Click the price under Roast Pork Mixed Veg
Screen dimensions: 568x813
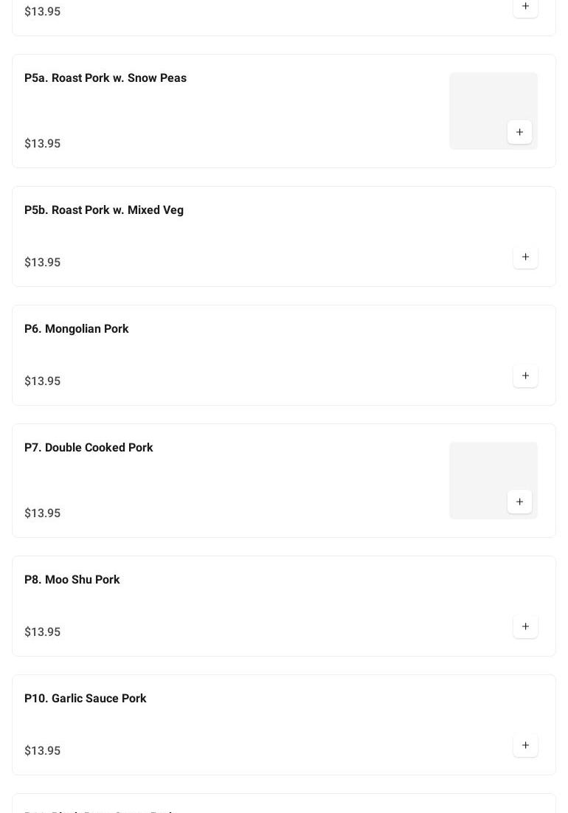point(43,263)
